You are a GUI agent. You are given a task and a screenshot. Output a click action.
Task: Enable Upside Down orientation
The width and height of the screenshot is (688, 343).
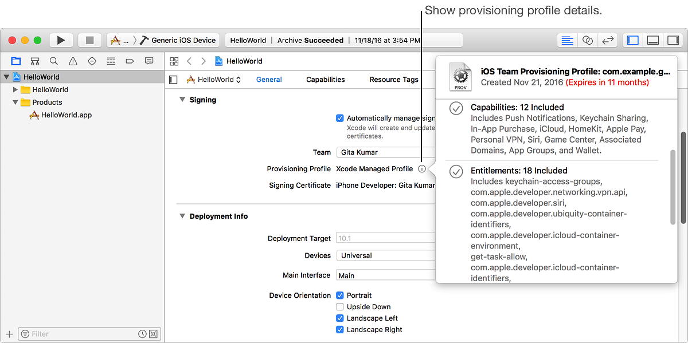point(340,307)
